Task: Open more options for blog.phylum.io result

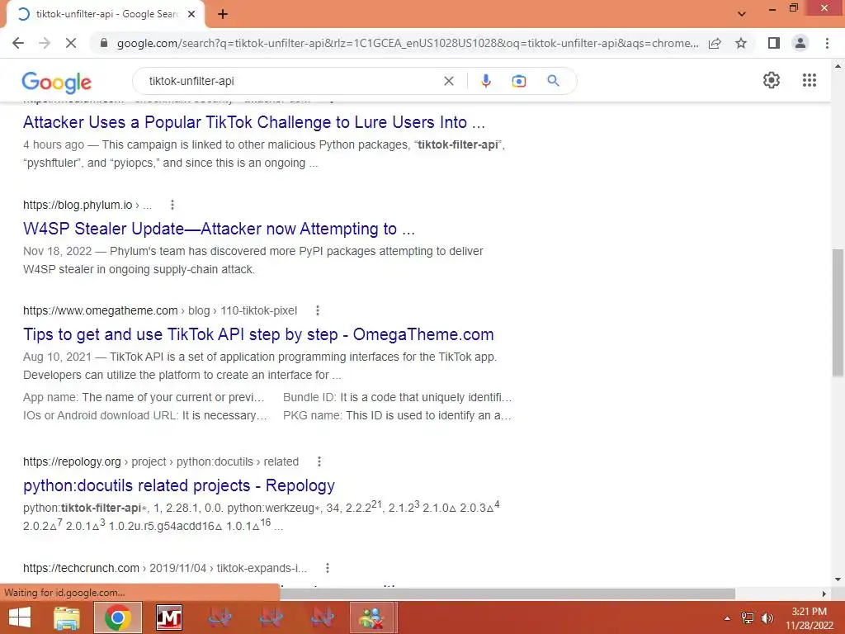Action: click(x=172, y=205)
